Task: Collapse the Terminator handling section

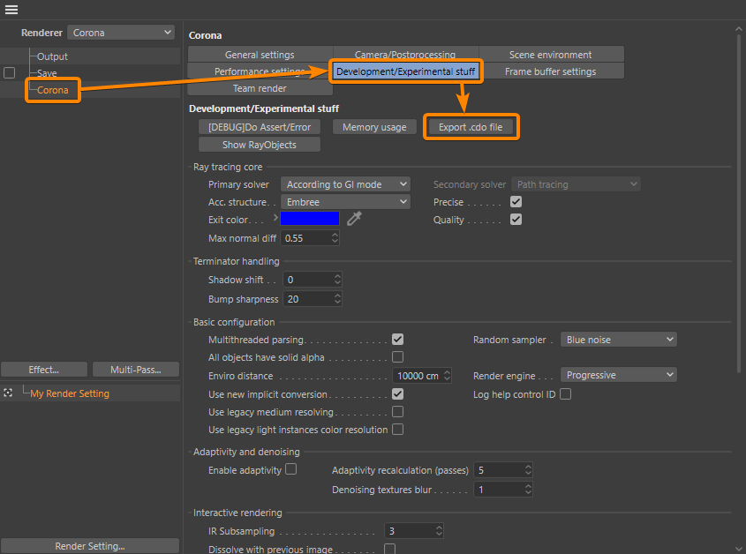Action: [x=236, y=261]
